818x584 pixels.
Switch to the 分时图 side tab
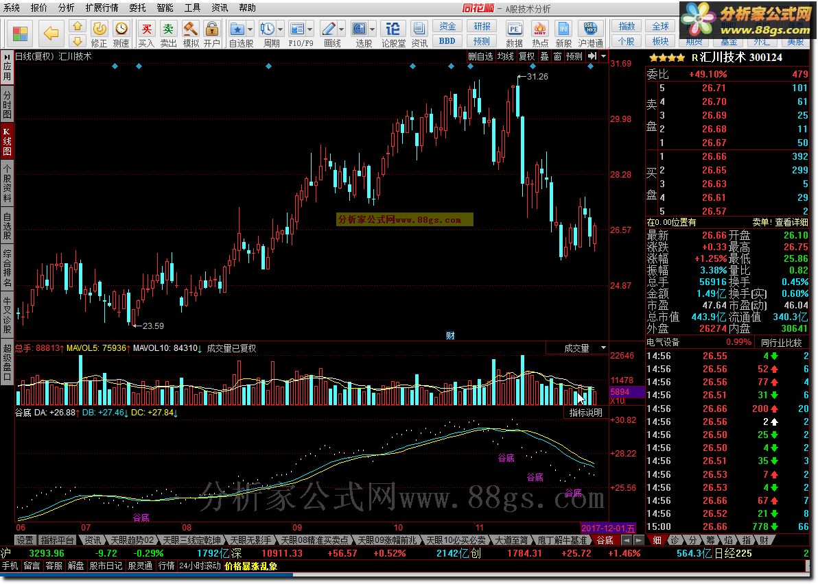coord(8,104)
